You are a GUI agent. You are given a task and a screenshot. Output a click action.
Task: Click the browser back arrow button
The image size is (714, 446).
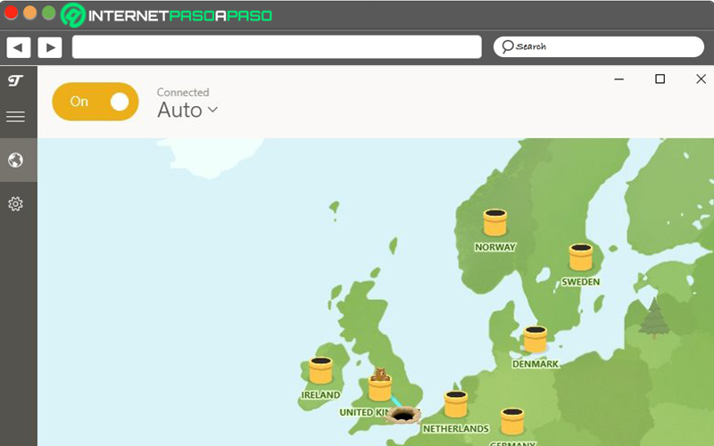[18, 47]
